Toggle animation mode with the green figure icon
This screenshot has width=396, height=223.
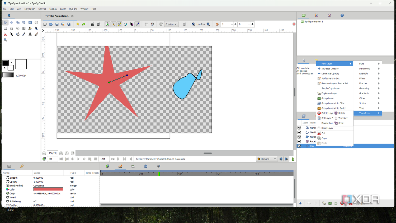293,159
